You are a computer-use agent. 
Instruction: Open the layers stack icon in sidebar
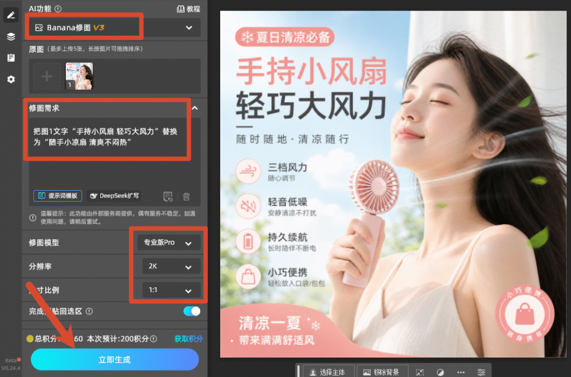pyautogui.click(x=11, y=36)
